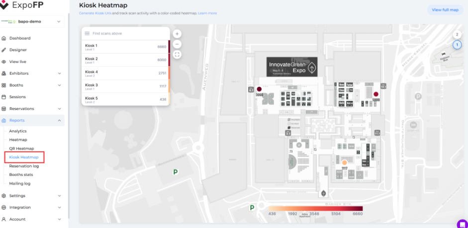Click the View full map button
Screen dimensions: 468x228
click(x=445, y=10)
